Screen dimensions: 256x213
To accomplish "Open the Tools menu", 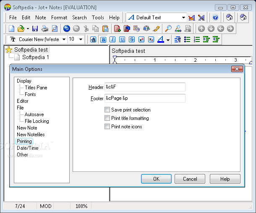I will (x=98, y=18).
